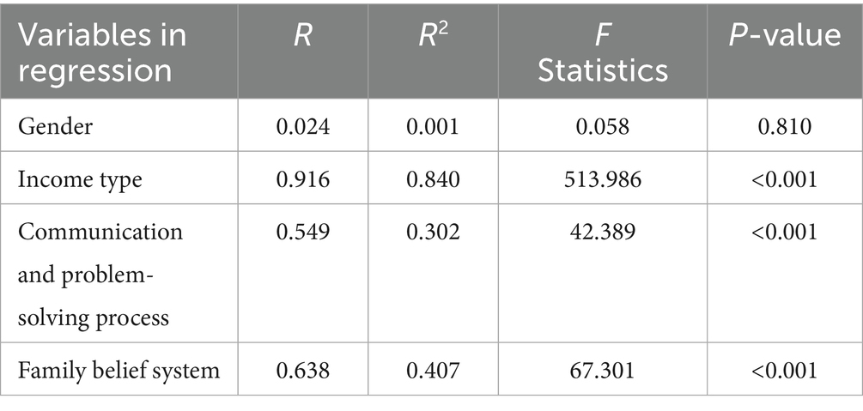
Task: Click the 513.986 F statistic cell
Action: pos(601,179)
